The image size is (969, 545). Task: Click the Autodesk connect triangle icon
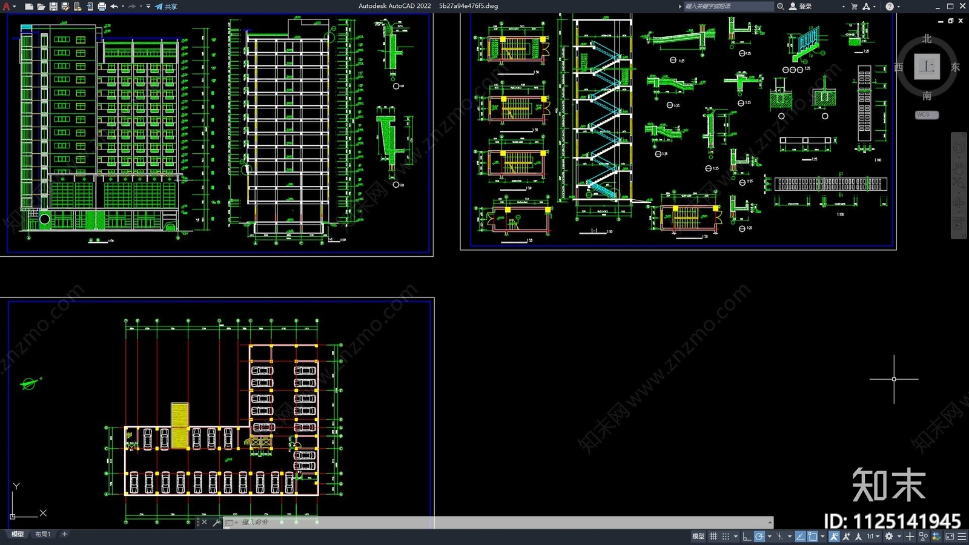[866, 6]
